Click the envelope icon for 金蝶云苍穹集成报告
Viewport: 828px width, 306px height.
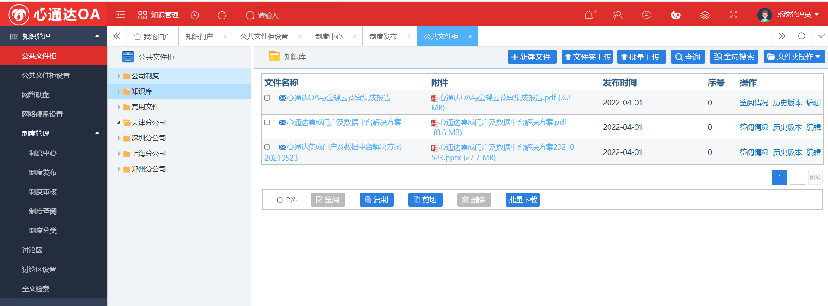coord(283,98)
